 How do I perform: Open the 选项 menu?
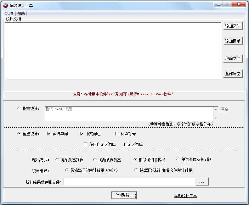9,14
